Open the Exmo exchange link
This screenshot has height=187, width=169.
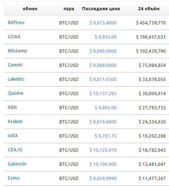14,178
